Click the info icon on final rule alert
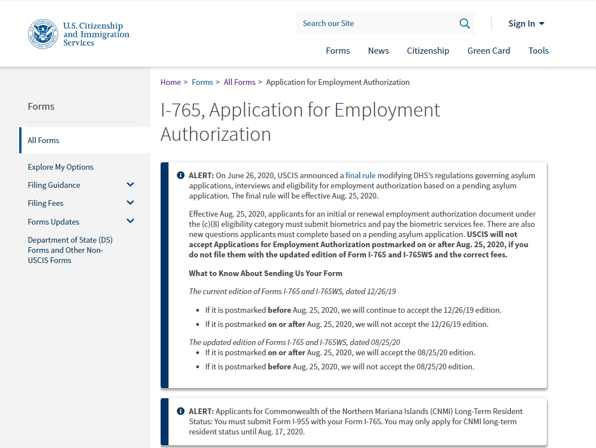The height and width of the screenshot is (448, 596). point(180,175)
